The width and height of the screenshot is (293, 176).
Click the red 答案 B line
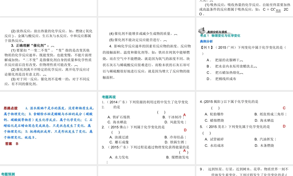tap(12, 144)
